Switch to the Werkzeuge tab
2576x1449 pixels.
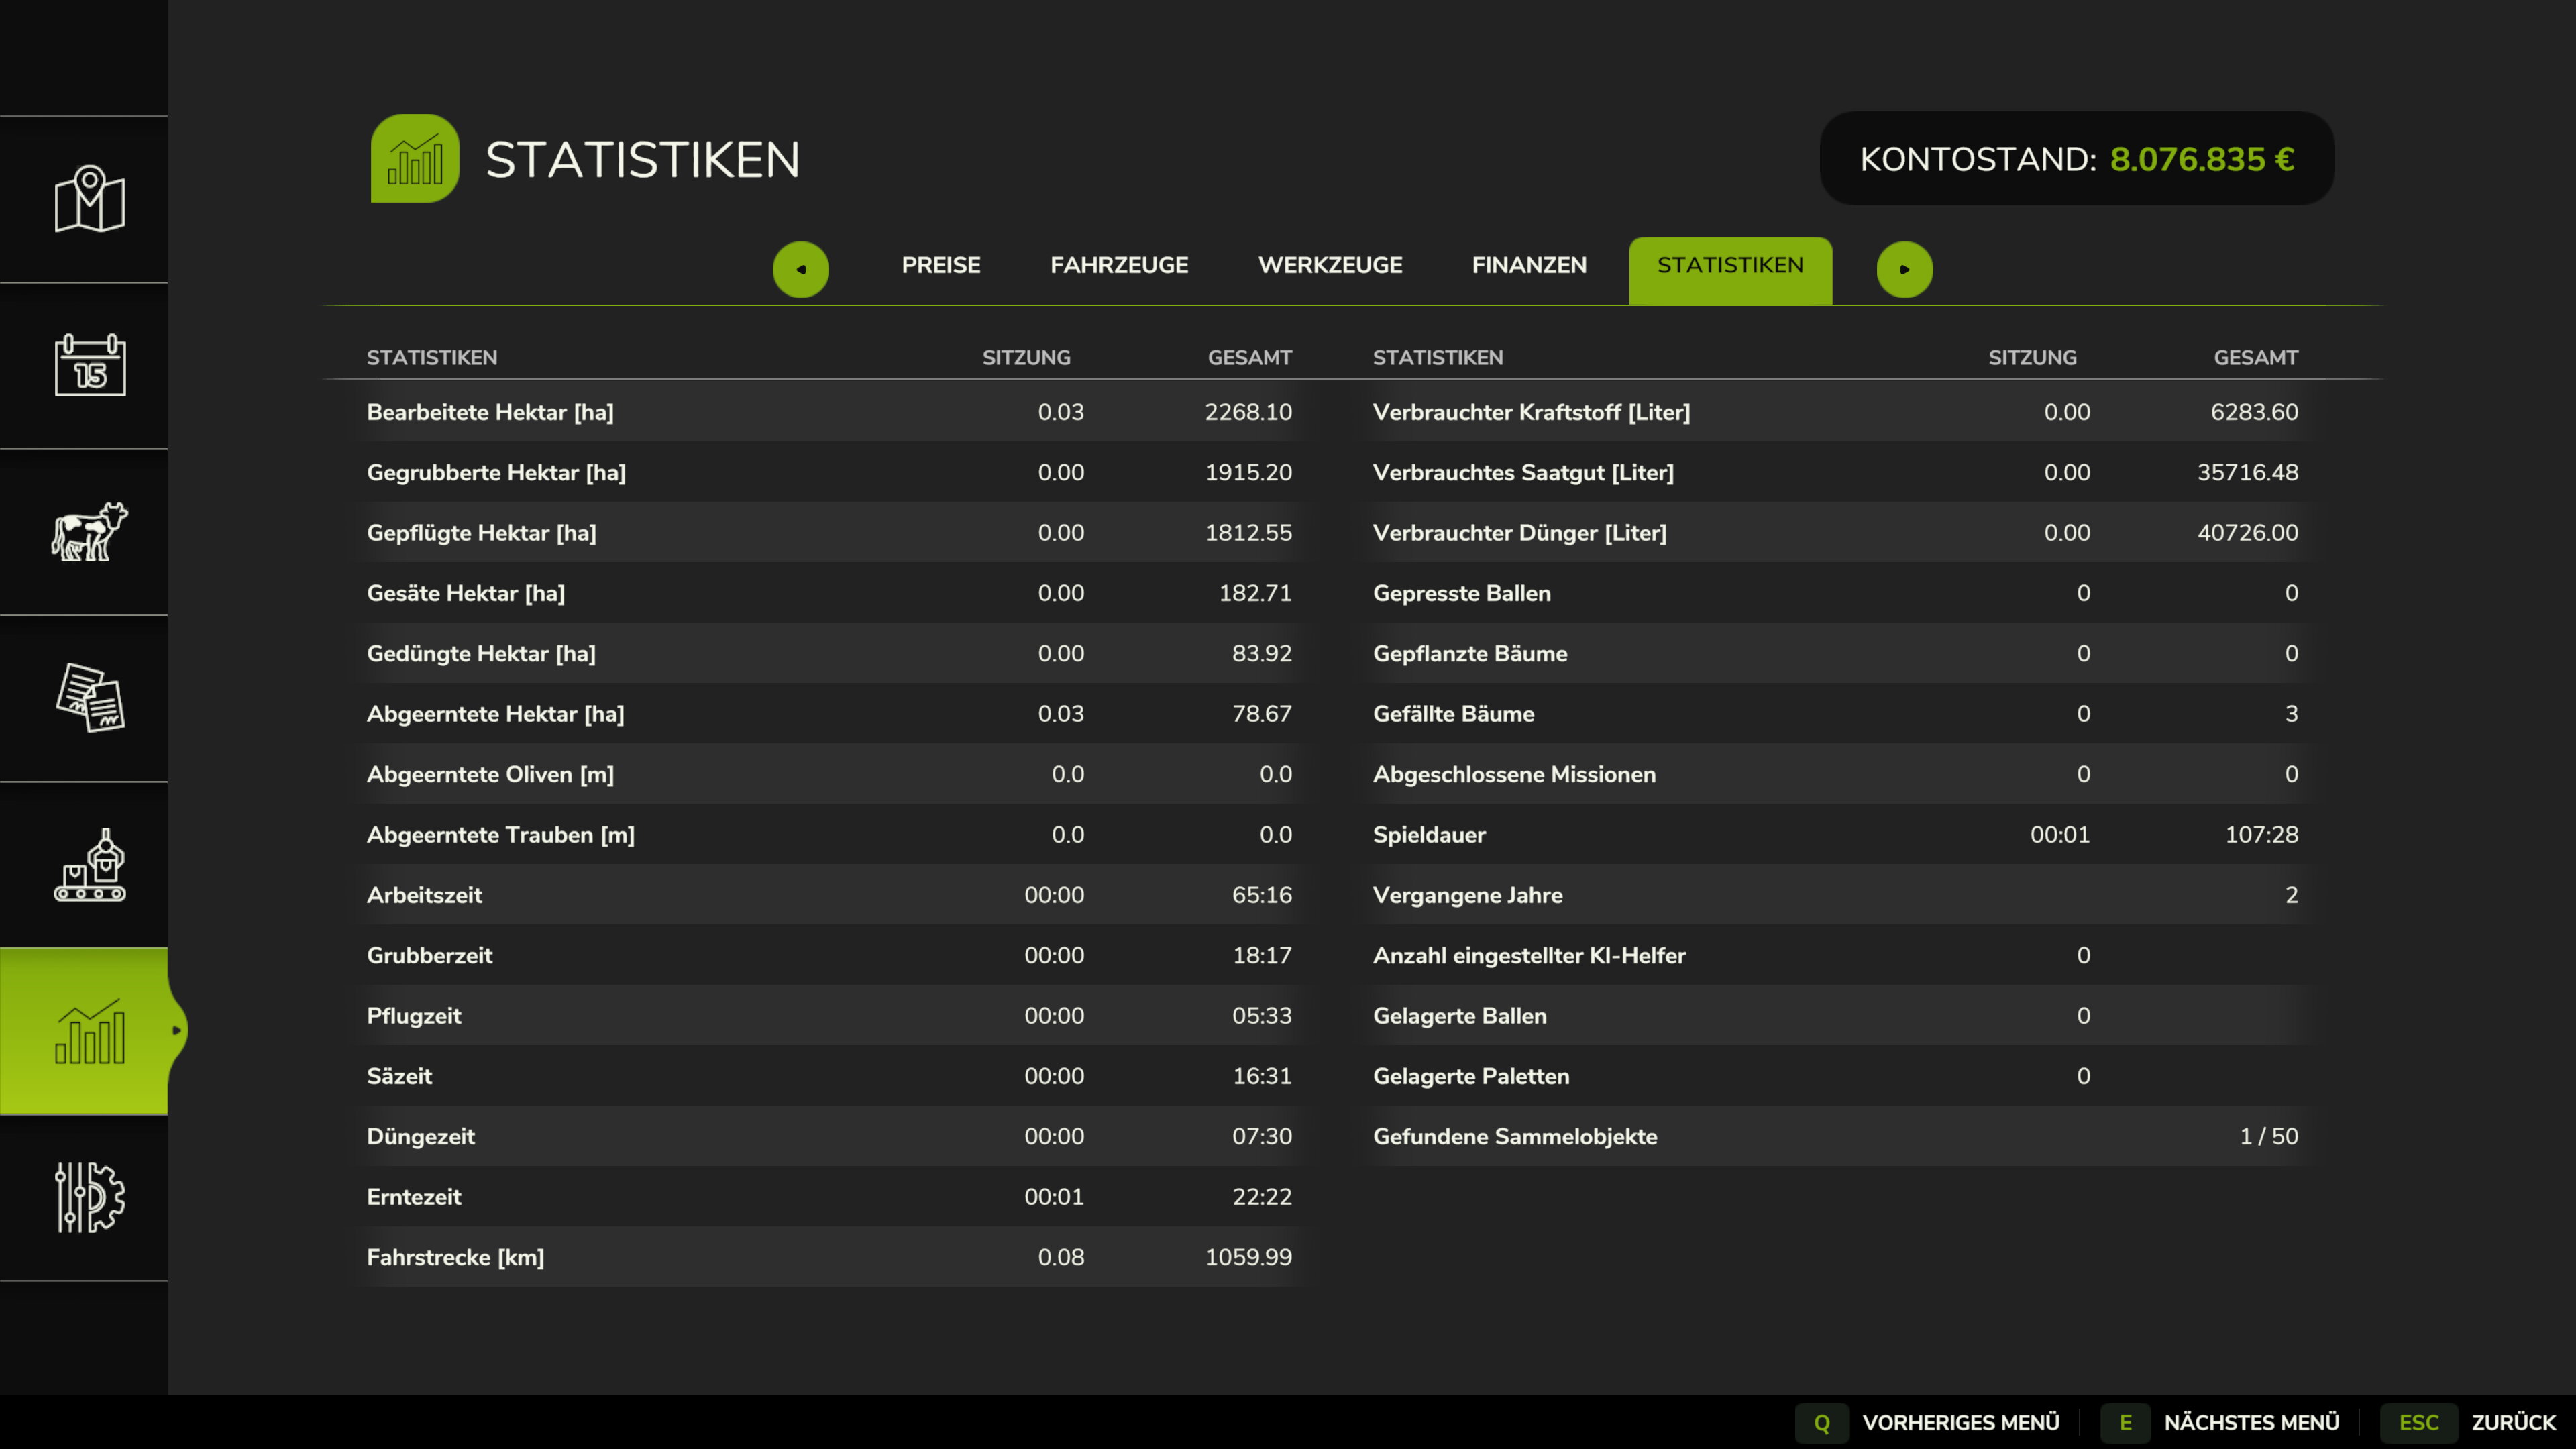[x=1330, y=265]
